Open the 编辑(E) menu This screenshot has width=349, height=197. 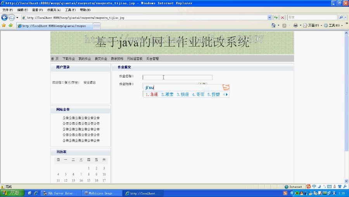[x=22, y=10]
